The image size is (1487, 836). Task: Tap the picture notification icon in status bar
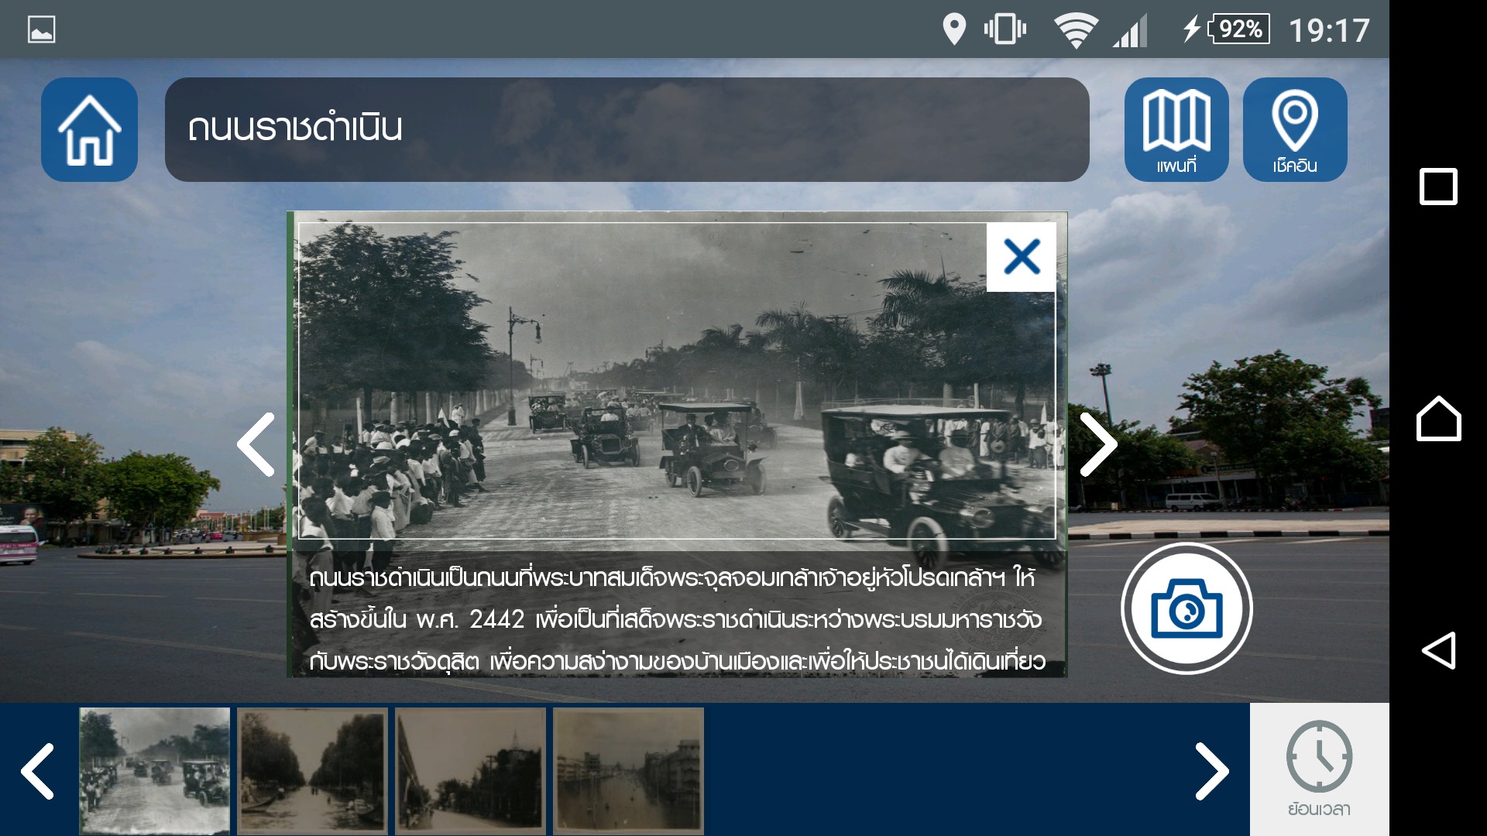click(42, 30)
